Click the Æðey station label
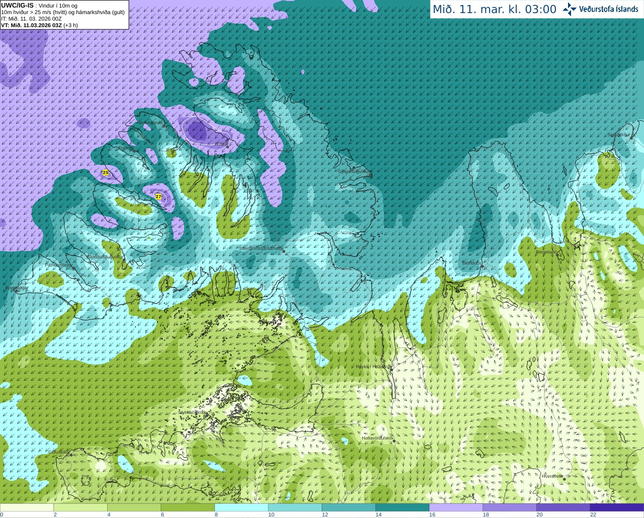 [221, 144]
